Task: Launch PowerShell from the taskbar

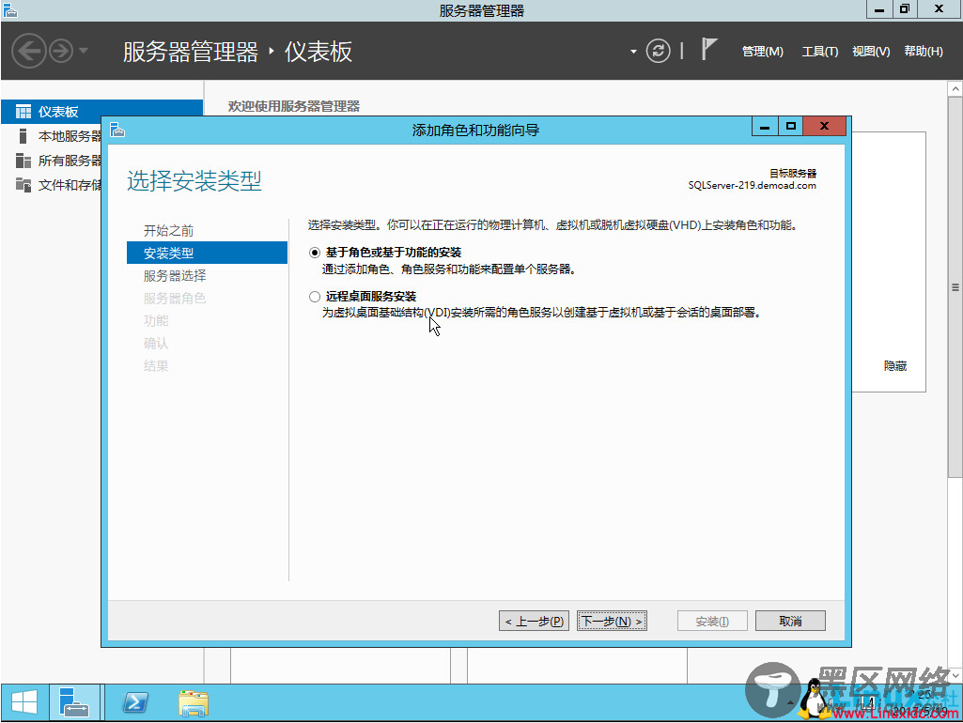Action: pos(135,701)
